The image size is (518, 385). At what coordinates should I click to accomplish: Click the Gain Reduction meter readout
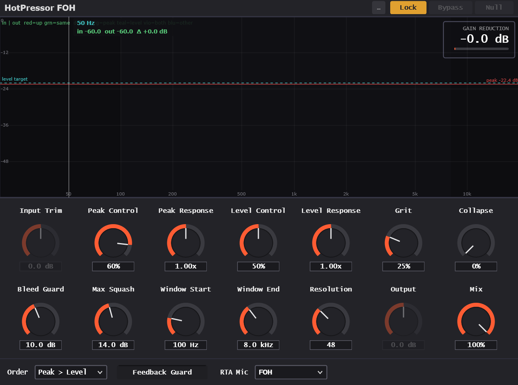479,40
